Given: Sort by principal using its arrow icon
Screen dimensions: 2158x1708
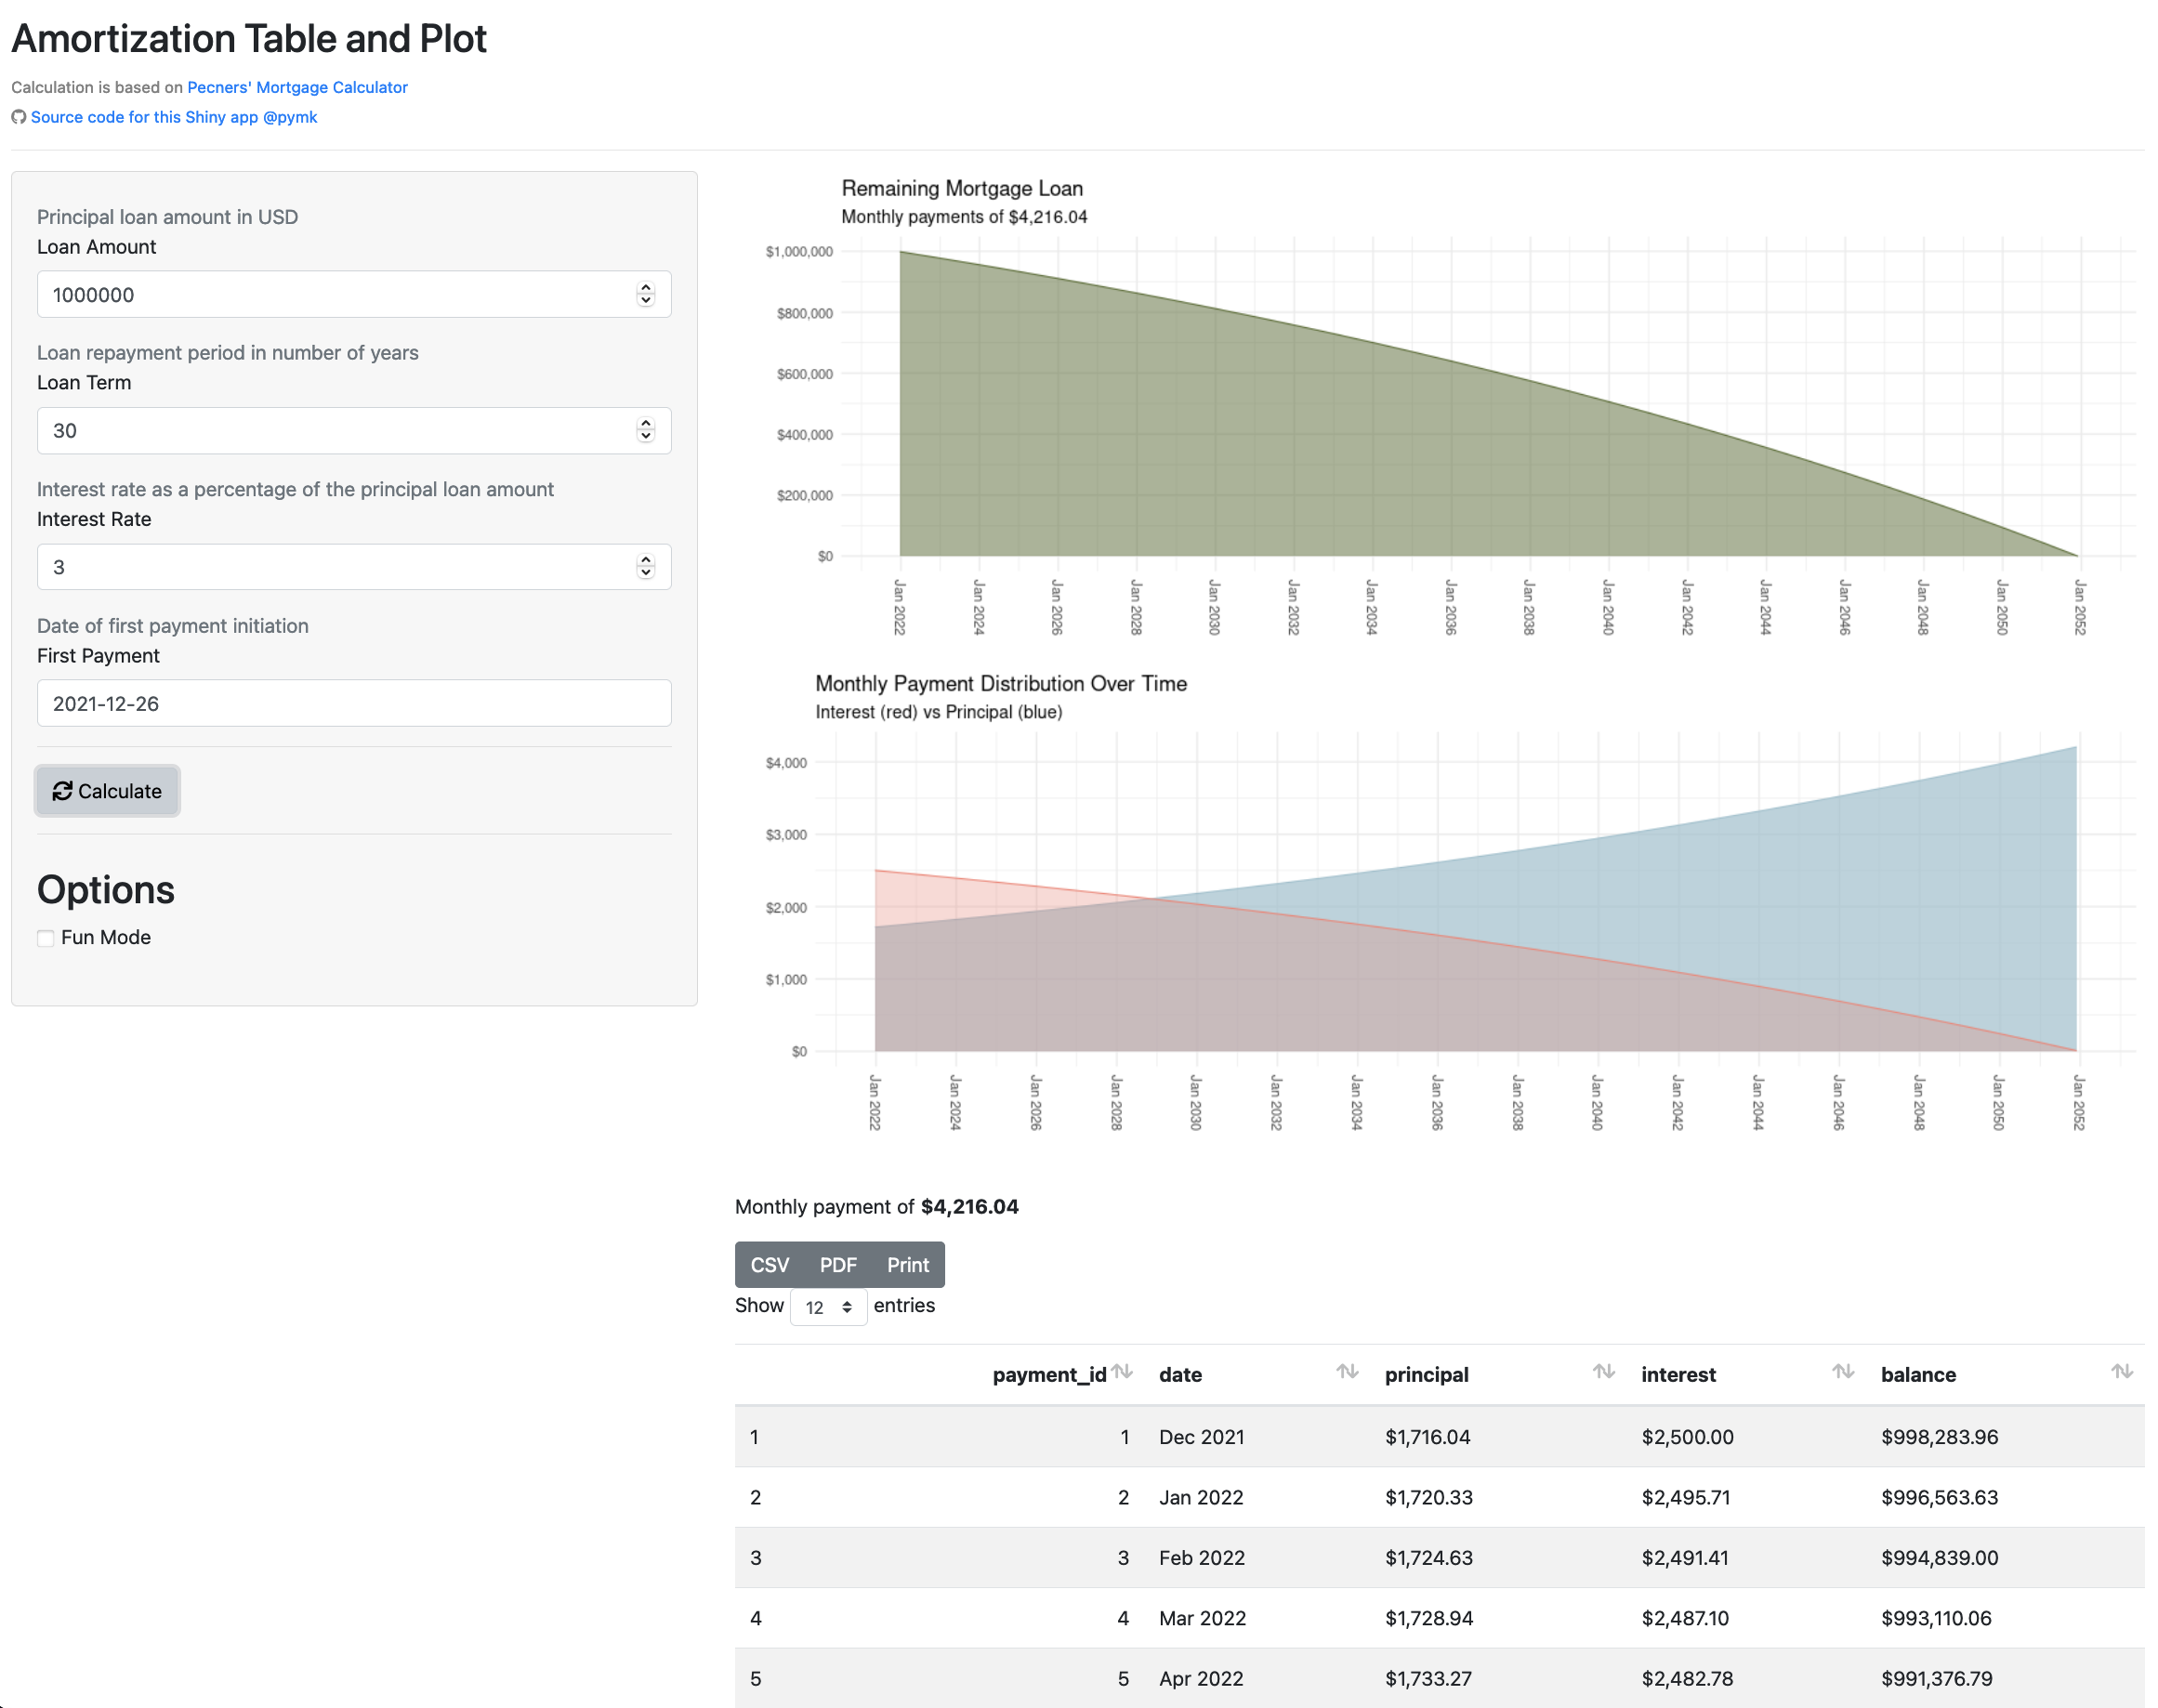Looking at the screenshot, I should [x=1603, y=1371].
